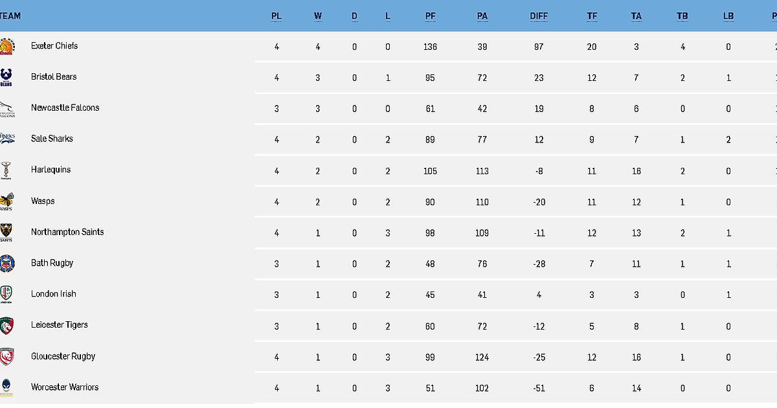The width and height of the screenshot is (777, 408).
Task: Click the TB column header
Action: coord(682,16)
